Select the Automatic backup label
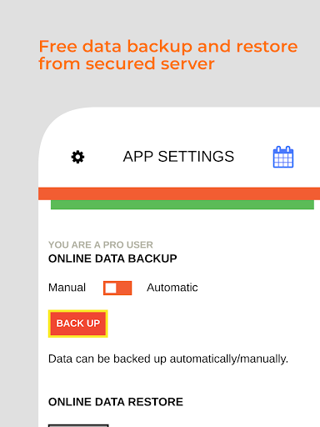 [172, 288]
